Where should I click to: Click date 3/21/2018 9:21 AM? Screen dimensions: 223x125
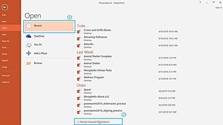[x=167, y=112]
